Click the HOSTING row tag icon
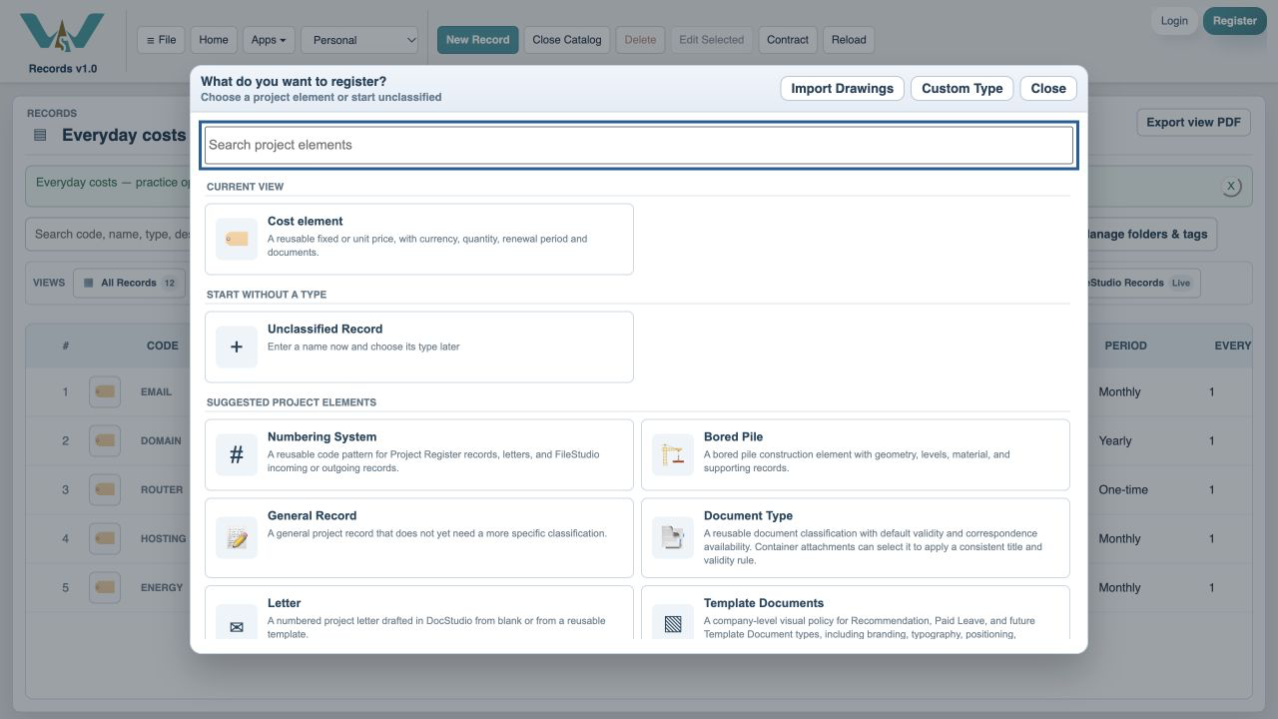This screenshot has width=1278, height=719. click(x=105, y=538)
